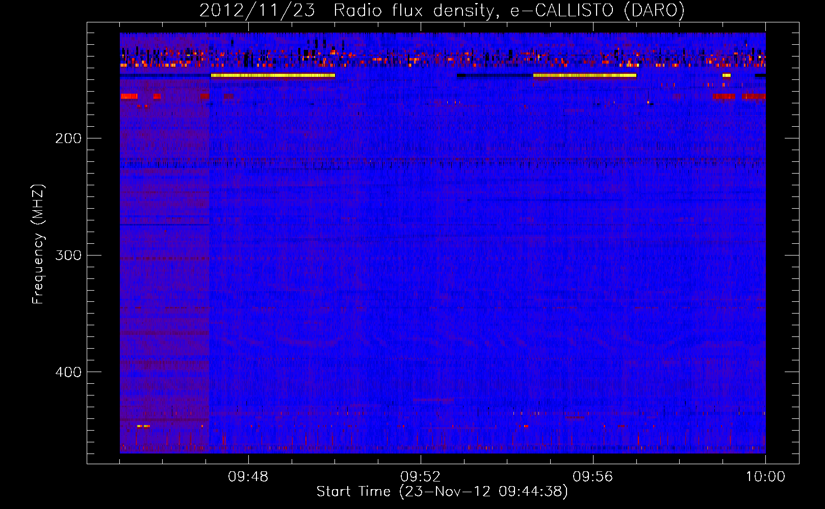825x509 pixels.
Task: Click the short yellow emission burst just before 10:00
Action: pos(727,75)
